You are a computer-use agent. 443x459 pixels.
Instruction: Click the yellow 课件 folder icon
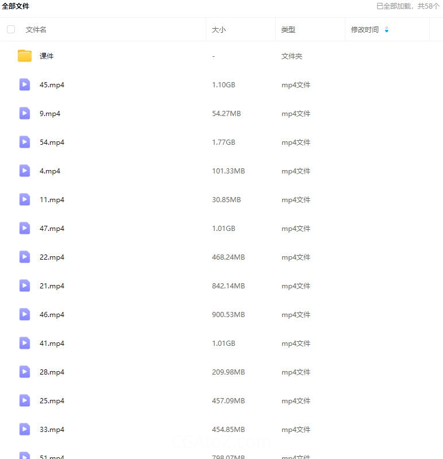(x=25, y=56)
